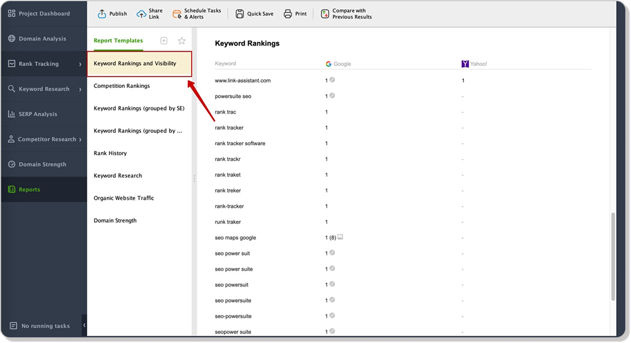Click Google badge icon for seo powersuite
631x343 pixels.
(332, 299)
